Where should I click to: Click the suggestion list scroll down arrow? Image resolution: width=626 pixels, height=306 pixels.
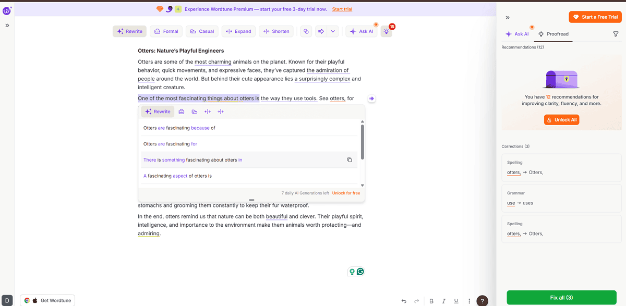coord(363,185)
